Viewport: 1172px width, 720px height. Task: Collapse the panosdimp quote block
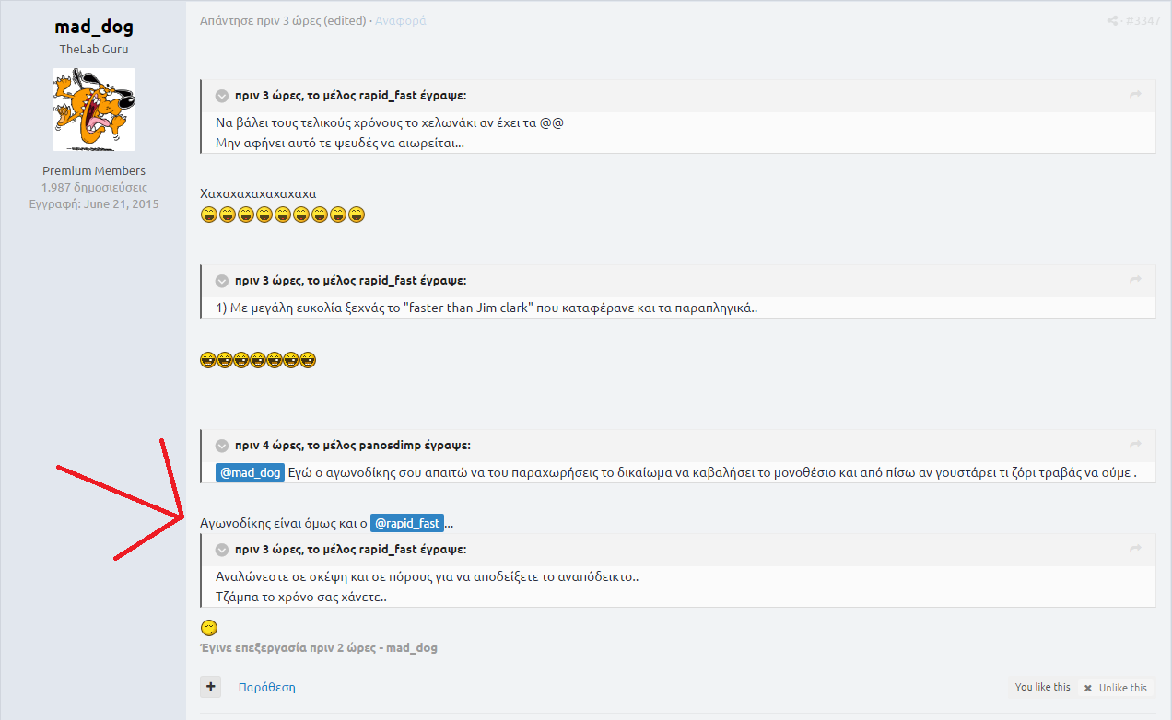222,446
